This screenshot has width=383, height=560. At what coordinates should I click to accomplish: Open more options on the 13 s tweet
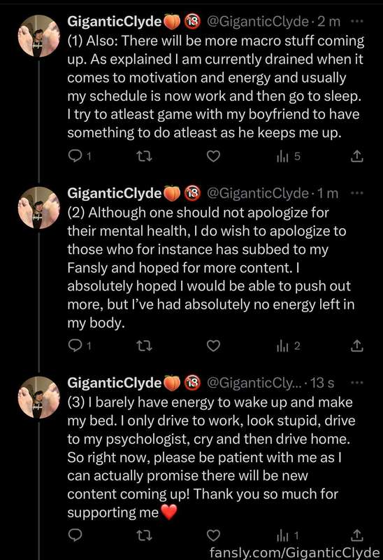(357, 382)
